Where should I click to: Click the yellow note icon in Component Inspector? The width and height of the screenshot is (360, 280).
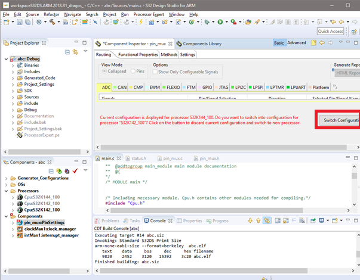pos(313,43)
